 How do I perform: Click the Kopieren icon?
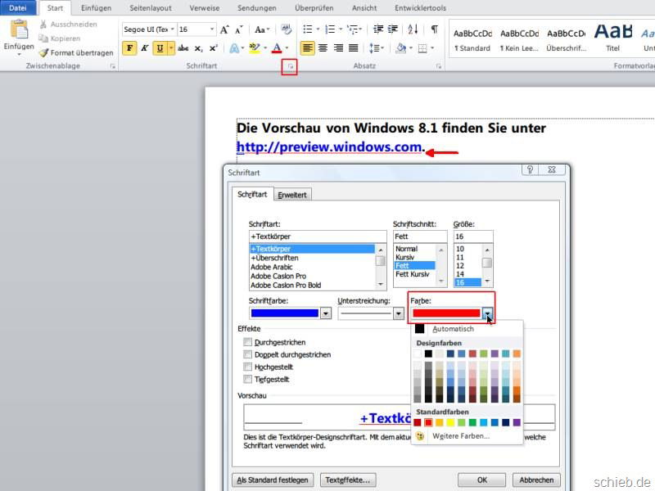coord(43,38)
